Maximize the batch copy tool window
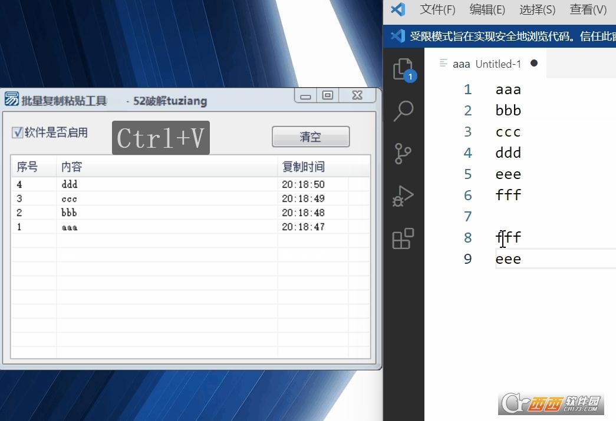Screen dimensions: 616x421 pos(328,95)
